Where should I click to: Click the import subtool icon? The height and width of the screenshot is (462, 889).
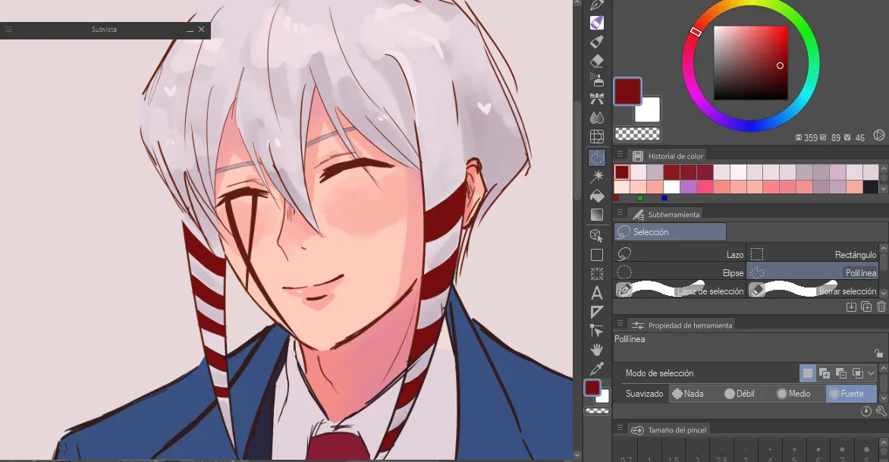click(851, 306)
